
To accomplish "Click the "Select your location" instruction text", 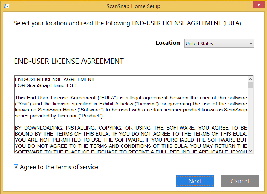I will [128, 23].
